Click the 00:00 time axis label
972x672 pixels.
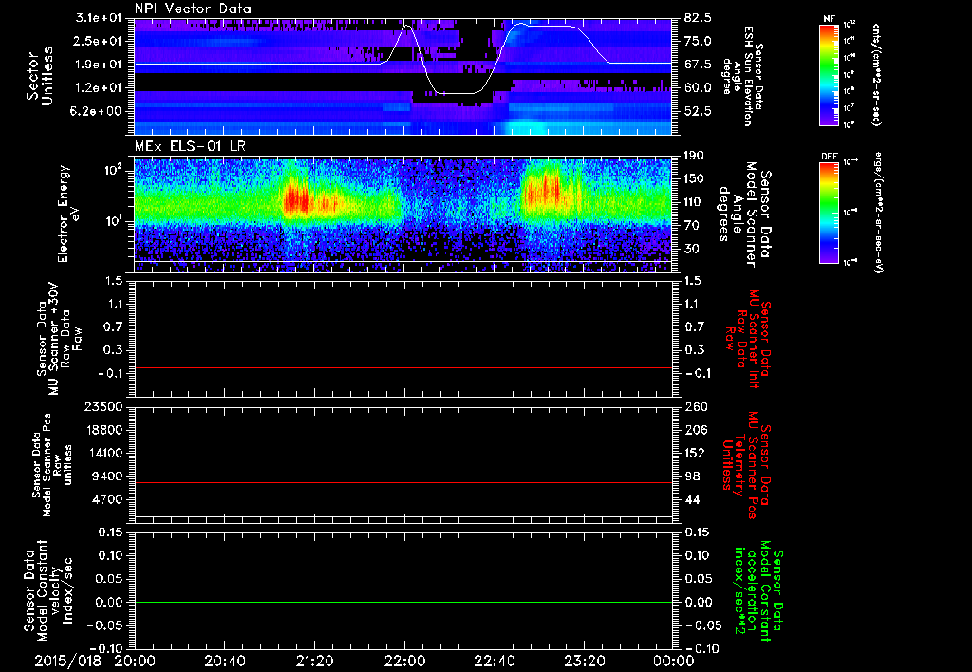click(673, 661)
